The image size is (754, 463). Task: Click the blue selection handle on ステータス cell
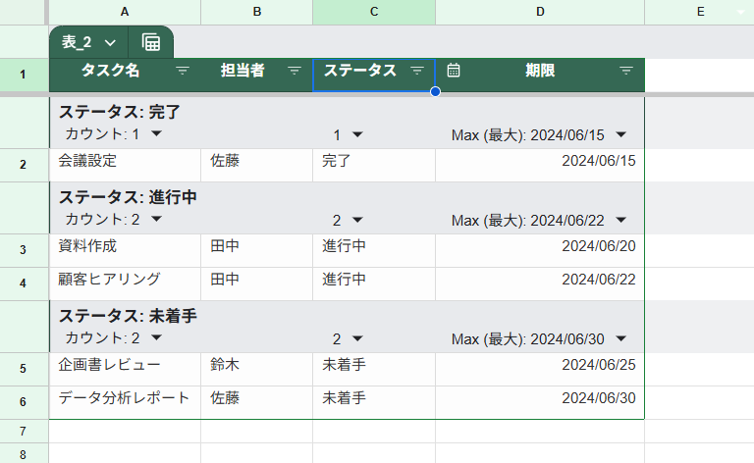coord(435,91)
